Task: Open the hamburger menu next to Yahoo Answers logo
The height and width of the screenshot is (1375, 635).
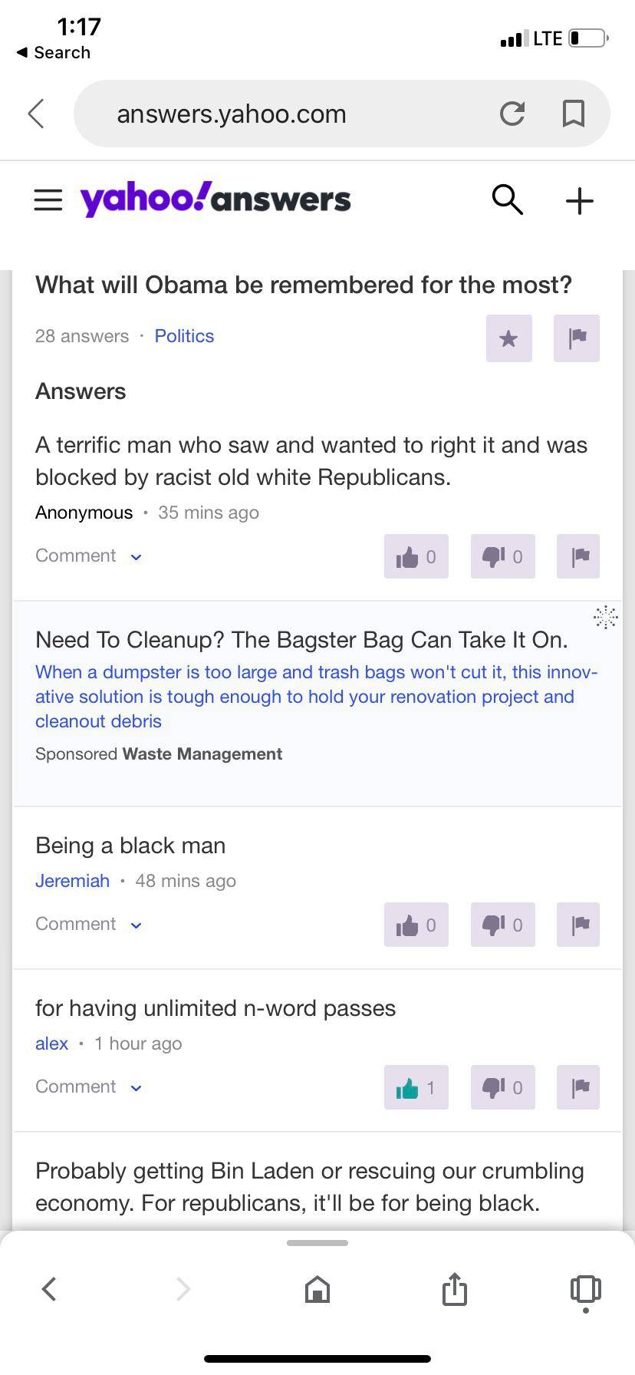Action: (48, 200)
